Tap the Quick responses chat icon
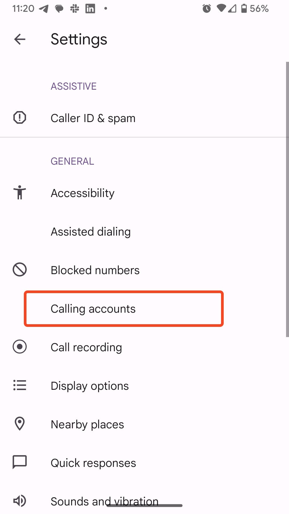This screenshot has height=514, width=289. pos(20,462)
